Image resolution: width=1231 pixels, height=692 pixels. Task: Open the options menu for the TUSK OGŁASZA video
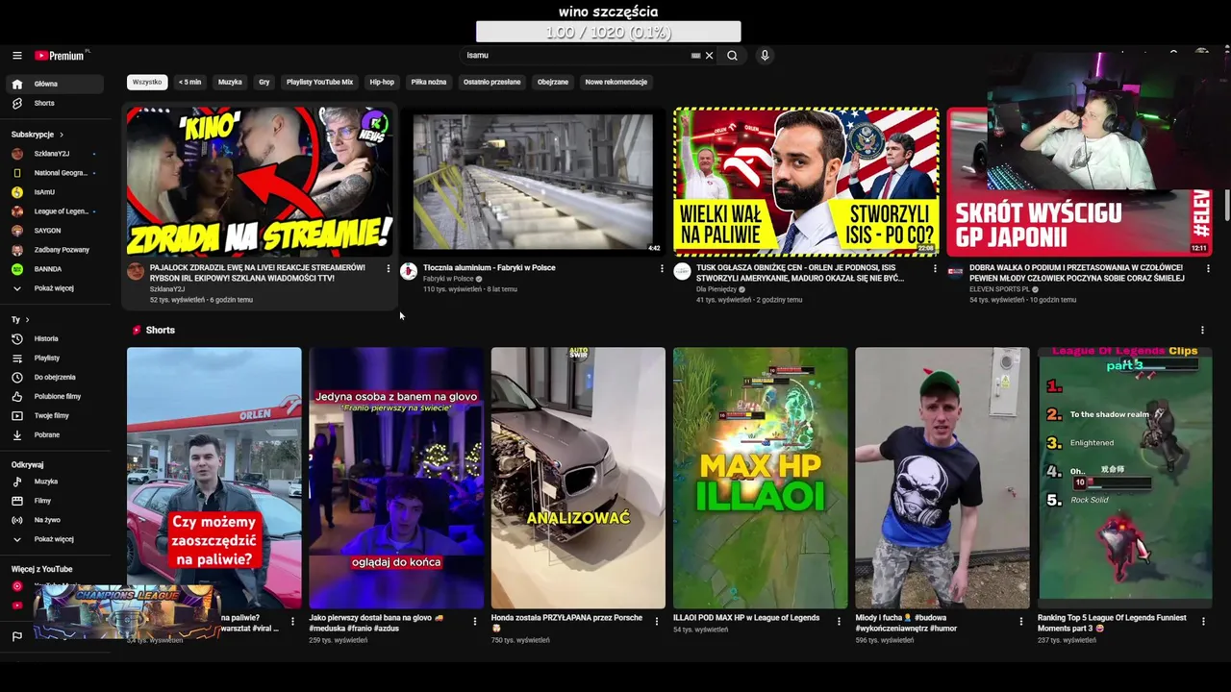pyautogui.click(x=935, y=269)
